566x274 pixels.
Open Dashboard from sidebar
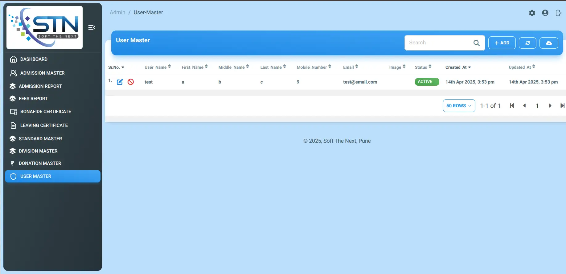click(x=34, y=59)
